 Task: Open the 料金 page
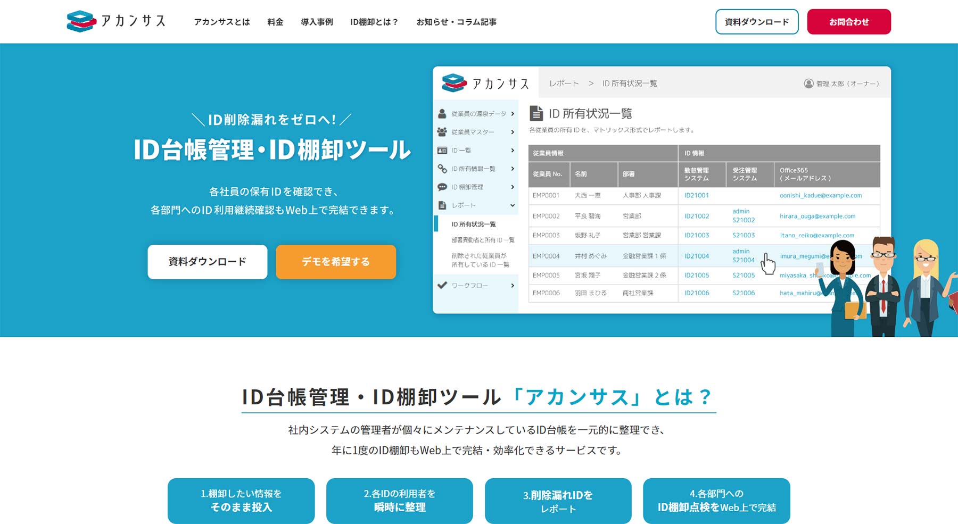tap(275, 22)
